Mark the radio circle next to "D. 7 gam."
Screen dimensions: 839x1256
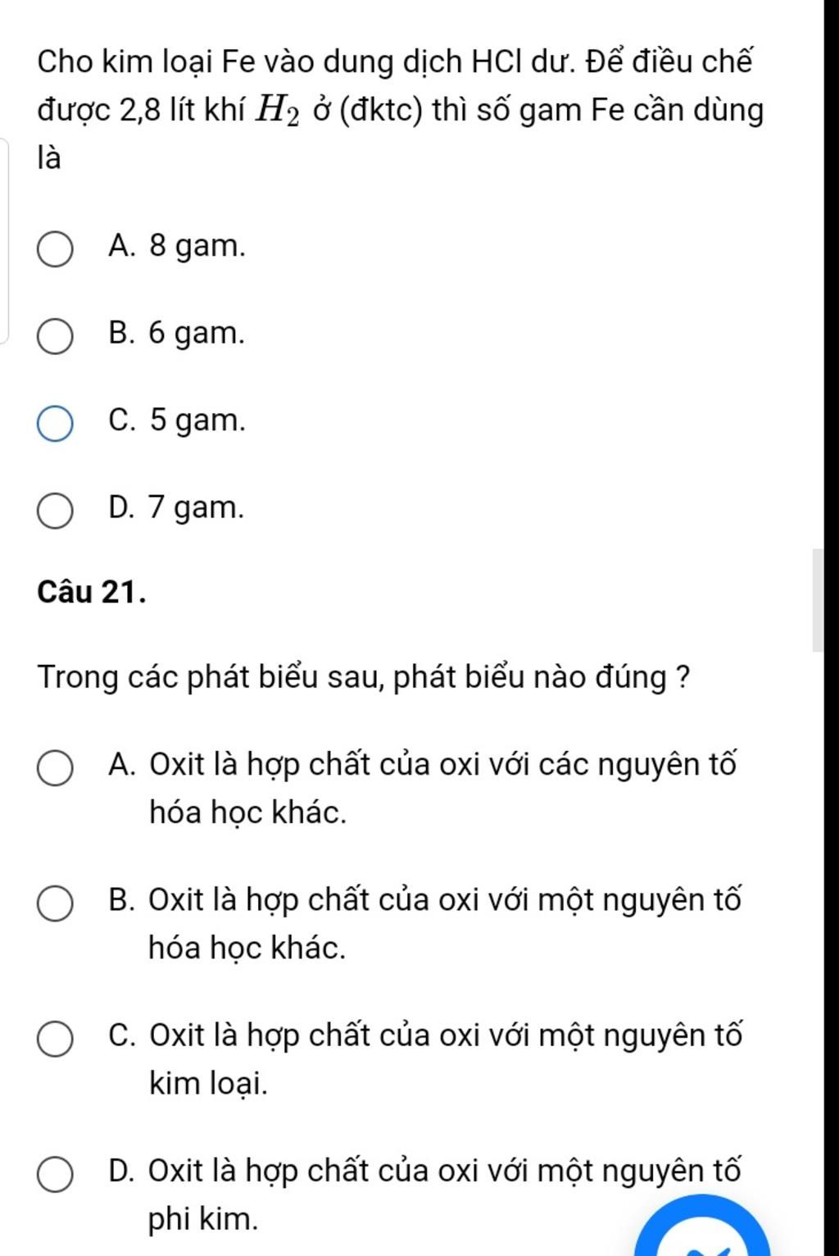tap(55, 512)
